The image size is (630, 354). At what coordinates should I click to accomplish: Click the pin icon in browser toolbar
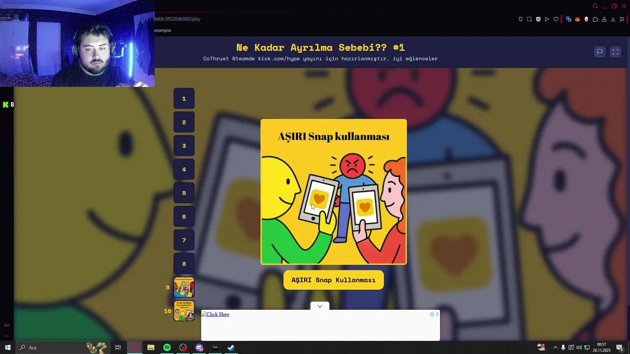(520, 19)
